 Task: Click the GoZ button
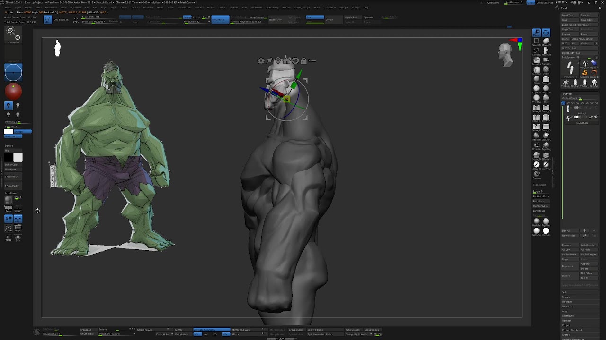tap(565, 43)
